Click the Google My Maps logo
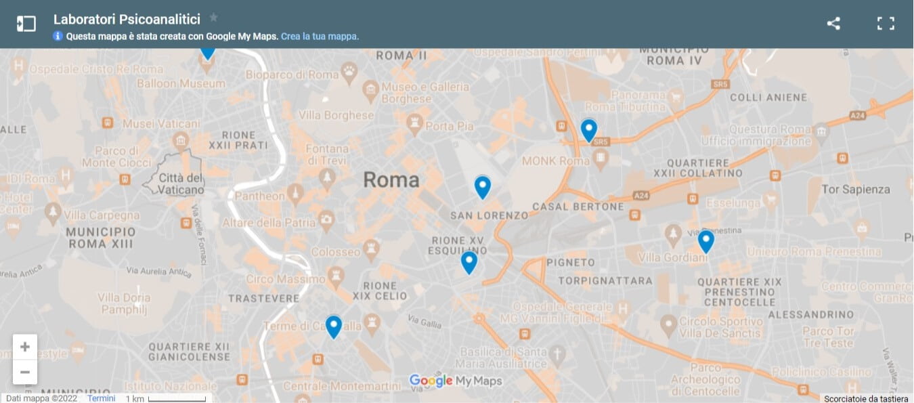Image resolution: width=914 pixels, height=403 pixels. [456, 381]
